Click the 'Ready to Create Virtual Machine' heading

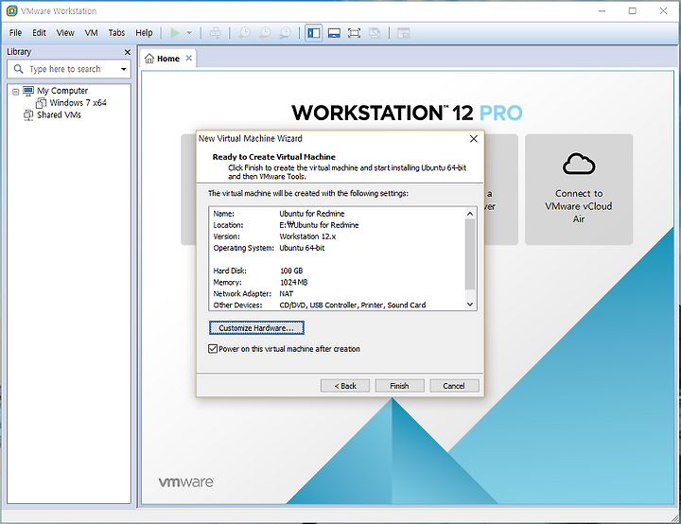tap(273, 157)
